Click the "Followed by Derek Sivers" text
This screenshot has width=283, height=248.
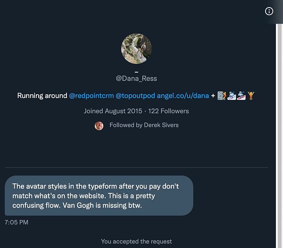(144, 125)
